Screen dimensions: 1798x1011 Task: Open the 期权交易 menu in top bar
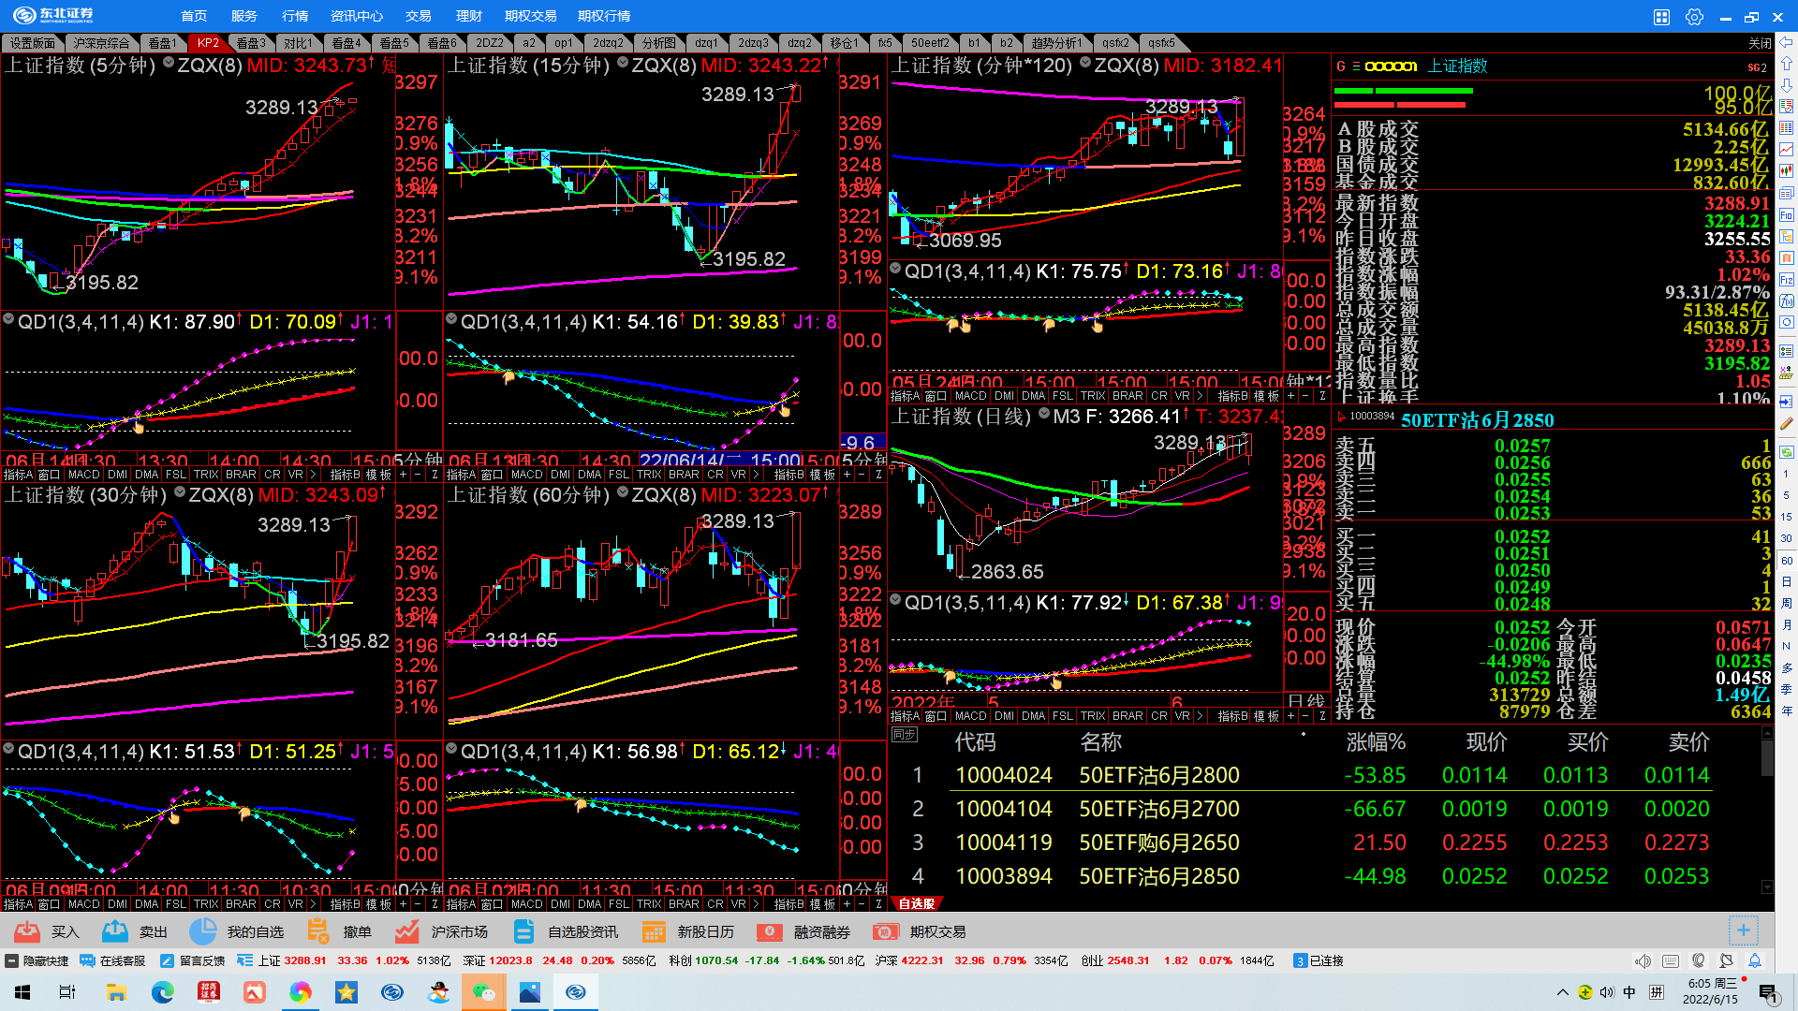pyautogui.click(x=530, y=16)
